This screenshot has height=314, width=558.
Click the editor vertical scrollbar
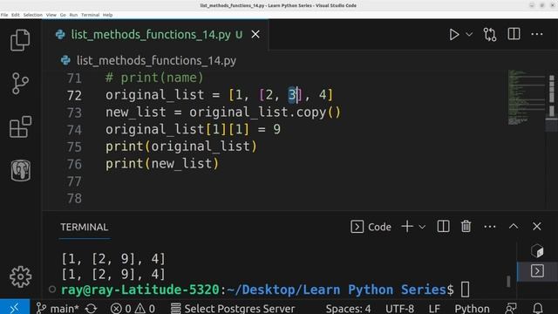tap(552, 139)
